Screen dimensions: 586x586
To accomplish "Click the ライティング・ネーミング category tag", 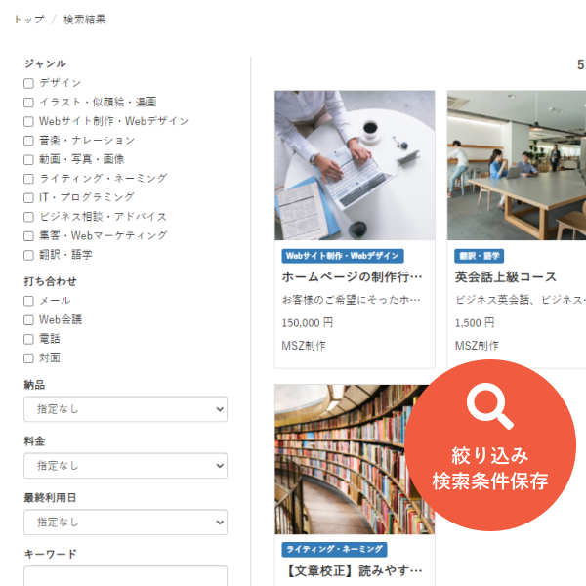I will [334, 549].
